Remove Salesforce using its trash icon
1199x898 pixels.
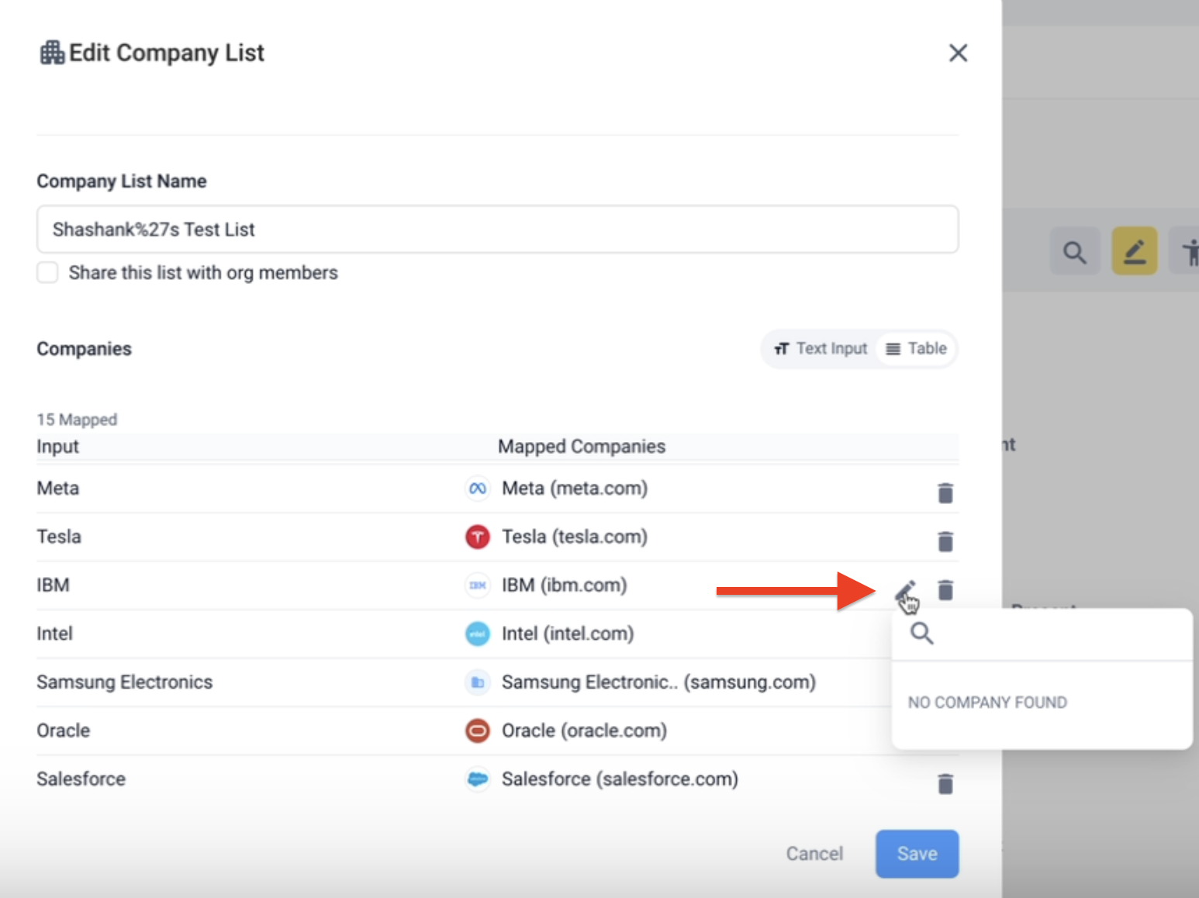(x=945, y=784)
